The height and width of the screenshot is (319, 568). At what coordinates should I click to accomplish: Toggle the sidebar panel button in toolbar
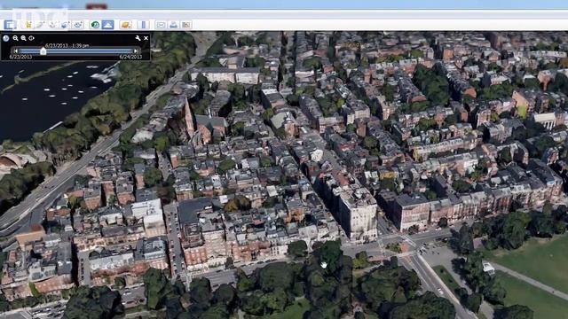coord(10,25)
